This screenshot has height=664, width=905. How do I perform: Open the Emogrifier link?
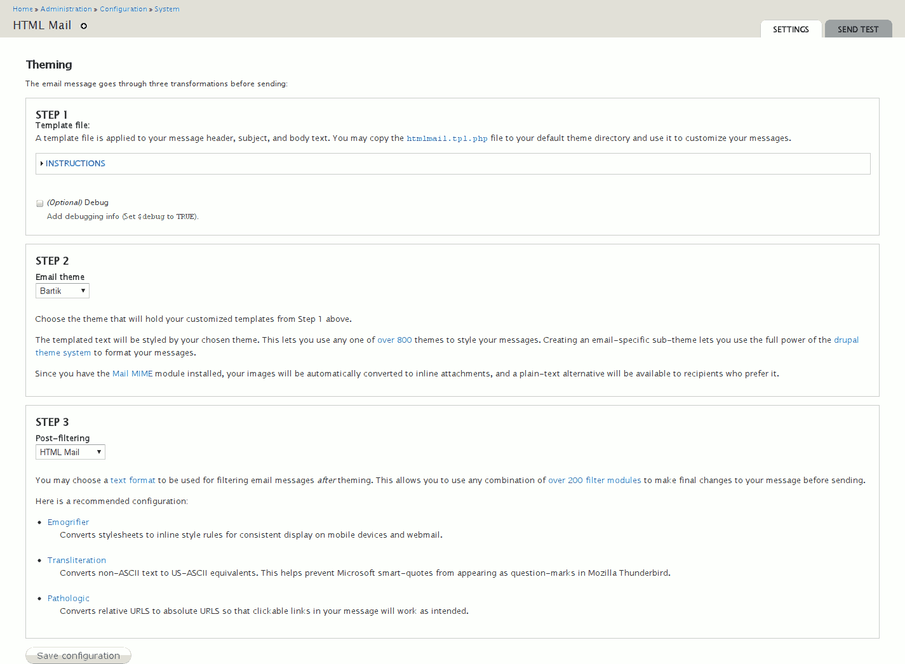click(68, 522)
